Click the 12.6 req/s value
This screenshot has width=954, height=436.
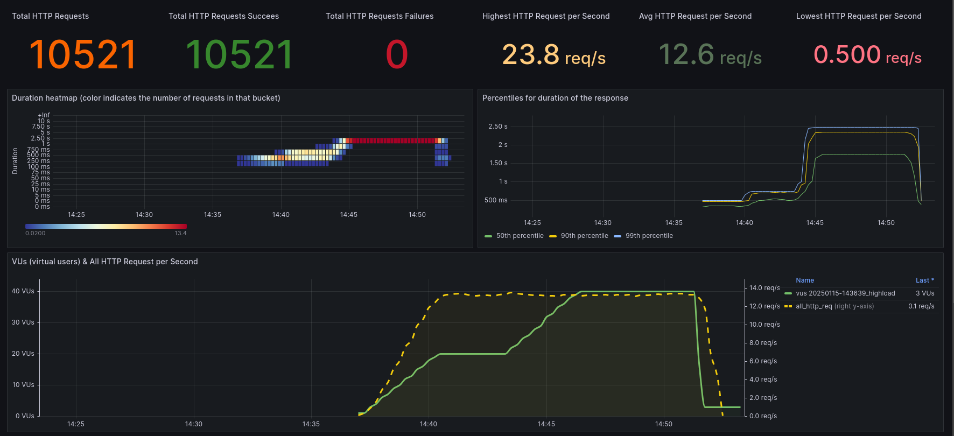click(x=711, y=55)
